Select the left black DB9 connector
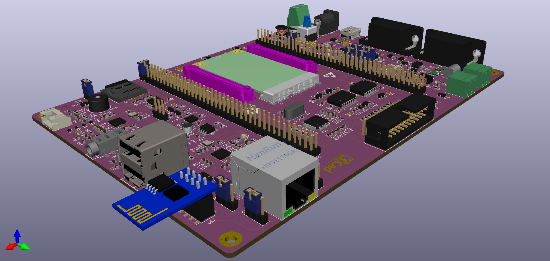 tap(391, 36)
